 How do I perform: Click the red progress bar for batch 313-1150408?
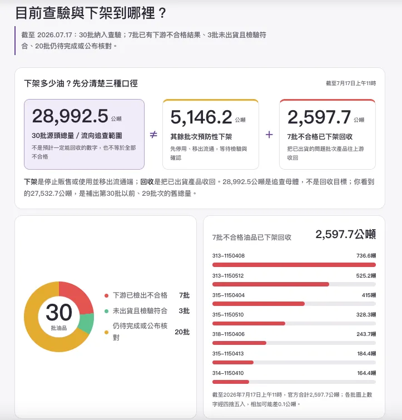pyautogui.click(x=294, y=265)
